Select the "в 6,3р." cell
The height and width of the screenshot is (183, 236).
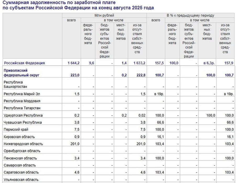209,63
